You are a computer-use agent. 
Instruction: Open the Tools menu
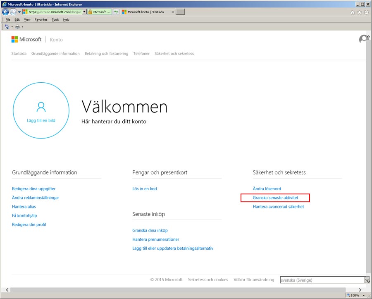55,20
